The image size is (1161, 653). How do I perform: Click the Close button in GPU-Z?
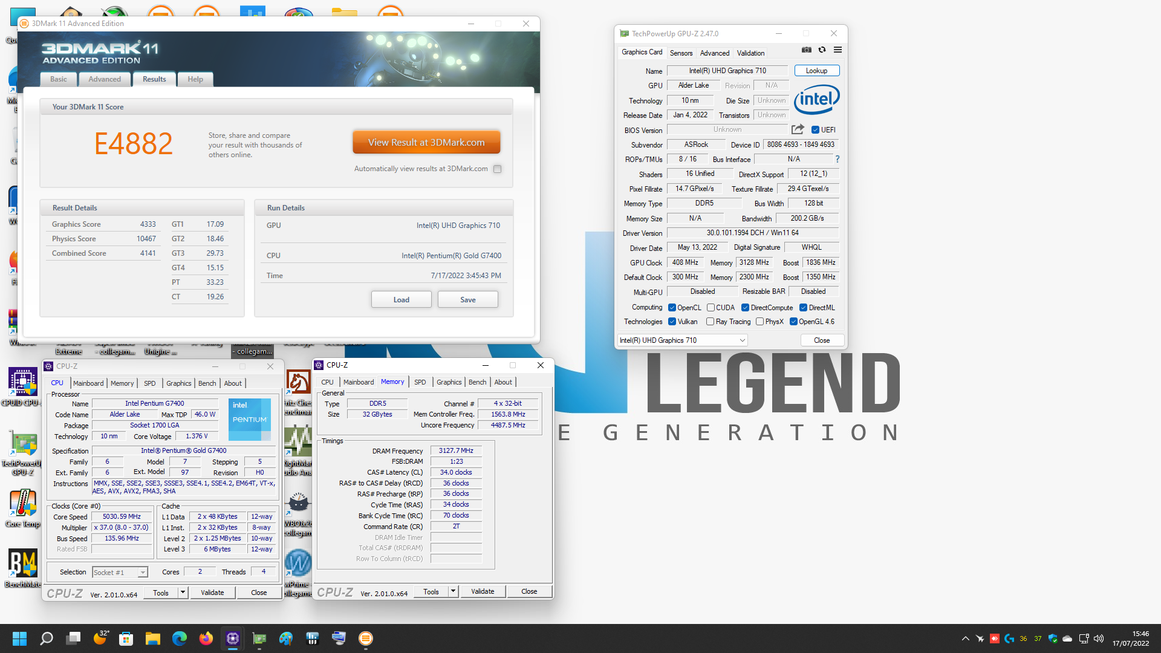click(822, 340)
